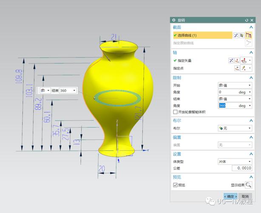Click the curve selection icon at the right of 选择曲线
261x213 pixels.
(248, 35)
